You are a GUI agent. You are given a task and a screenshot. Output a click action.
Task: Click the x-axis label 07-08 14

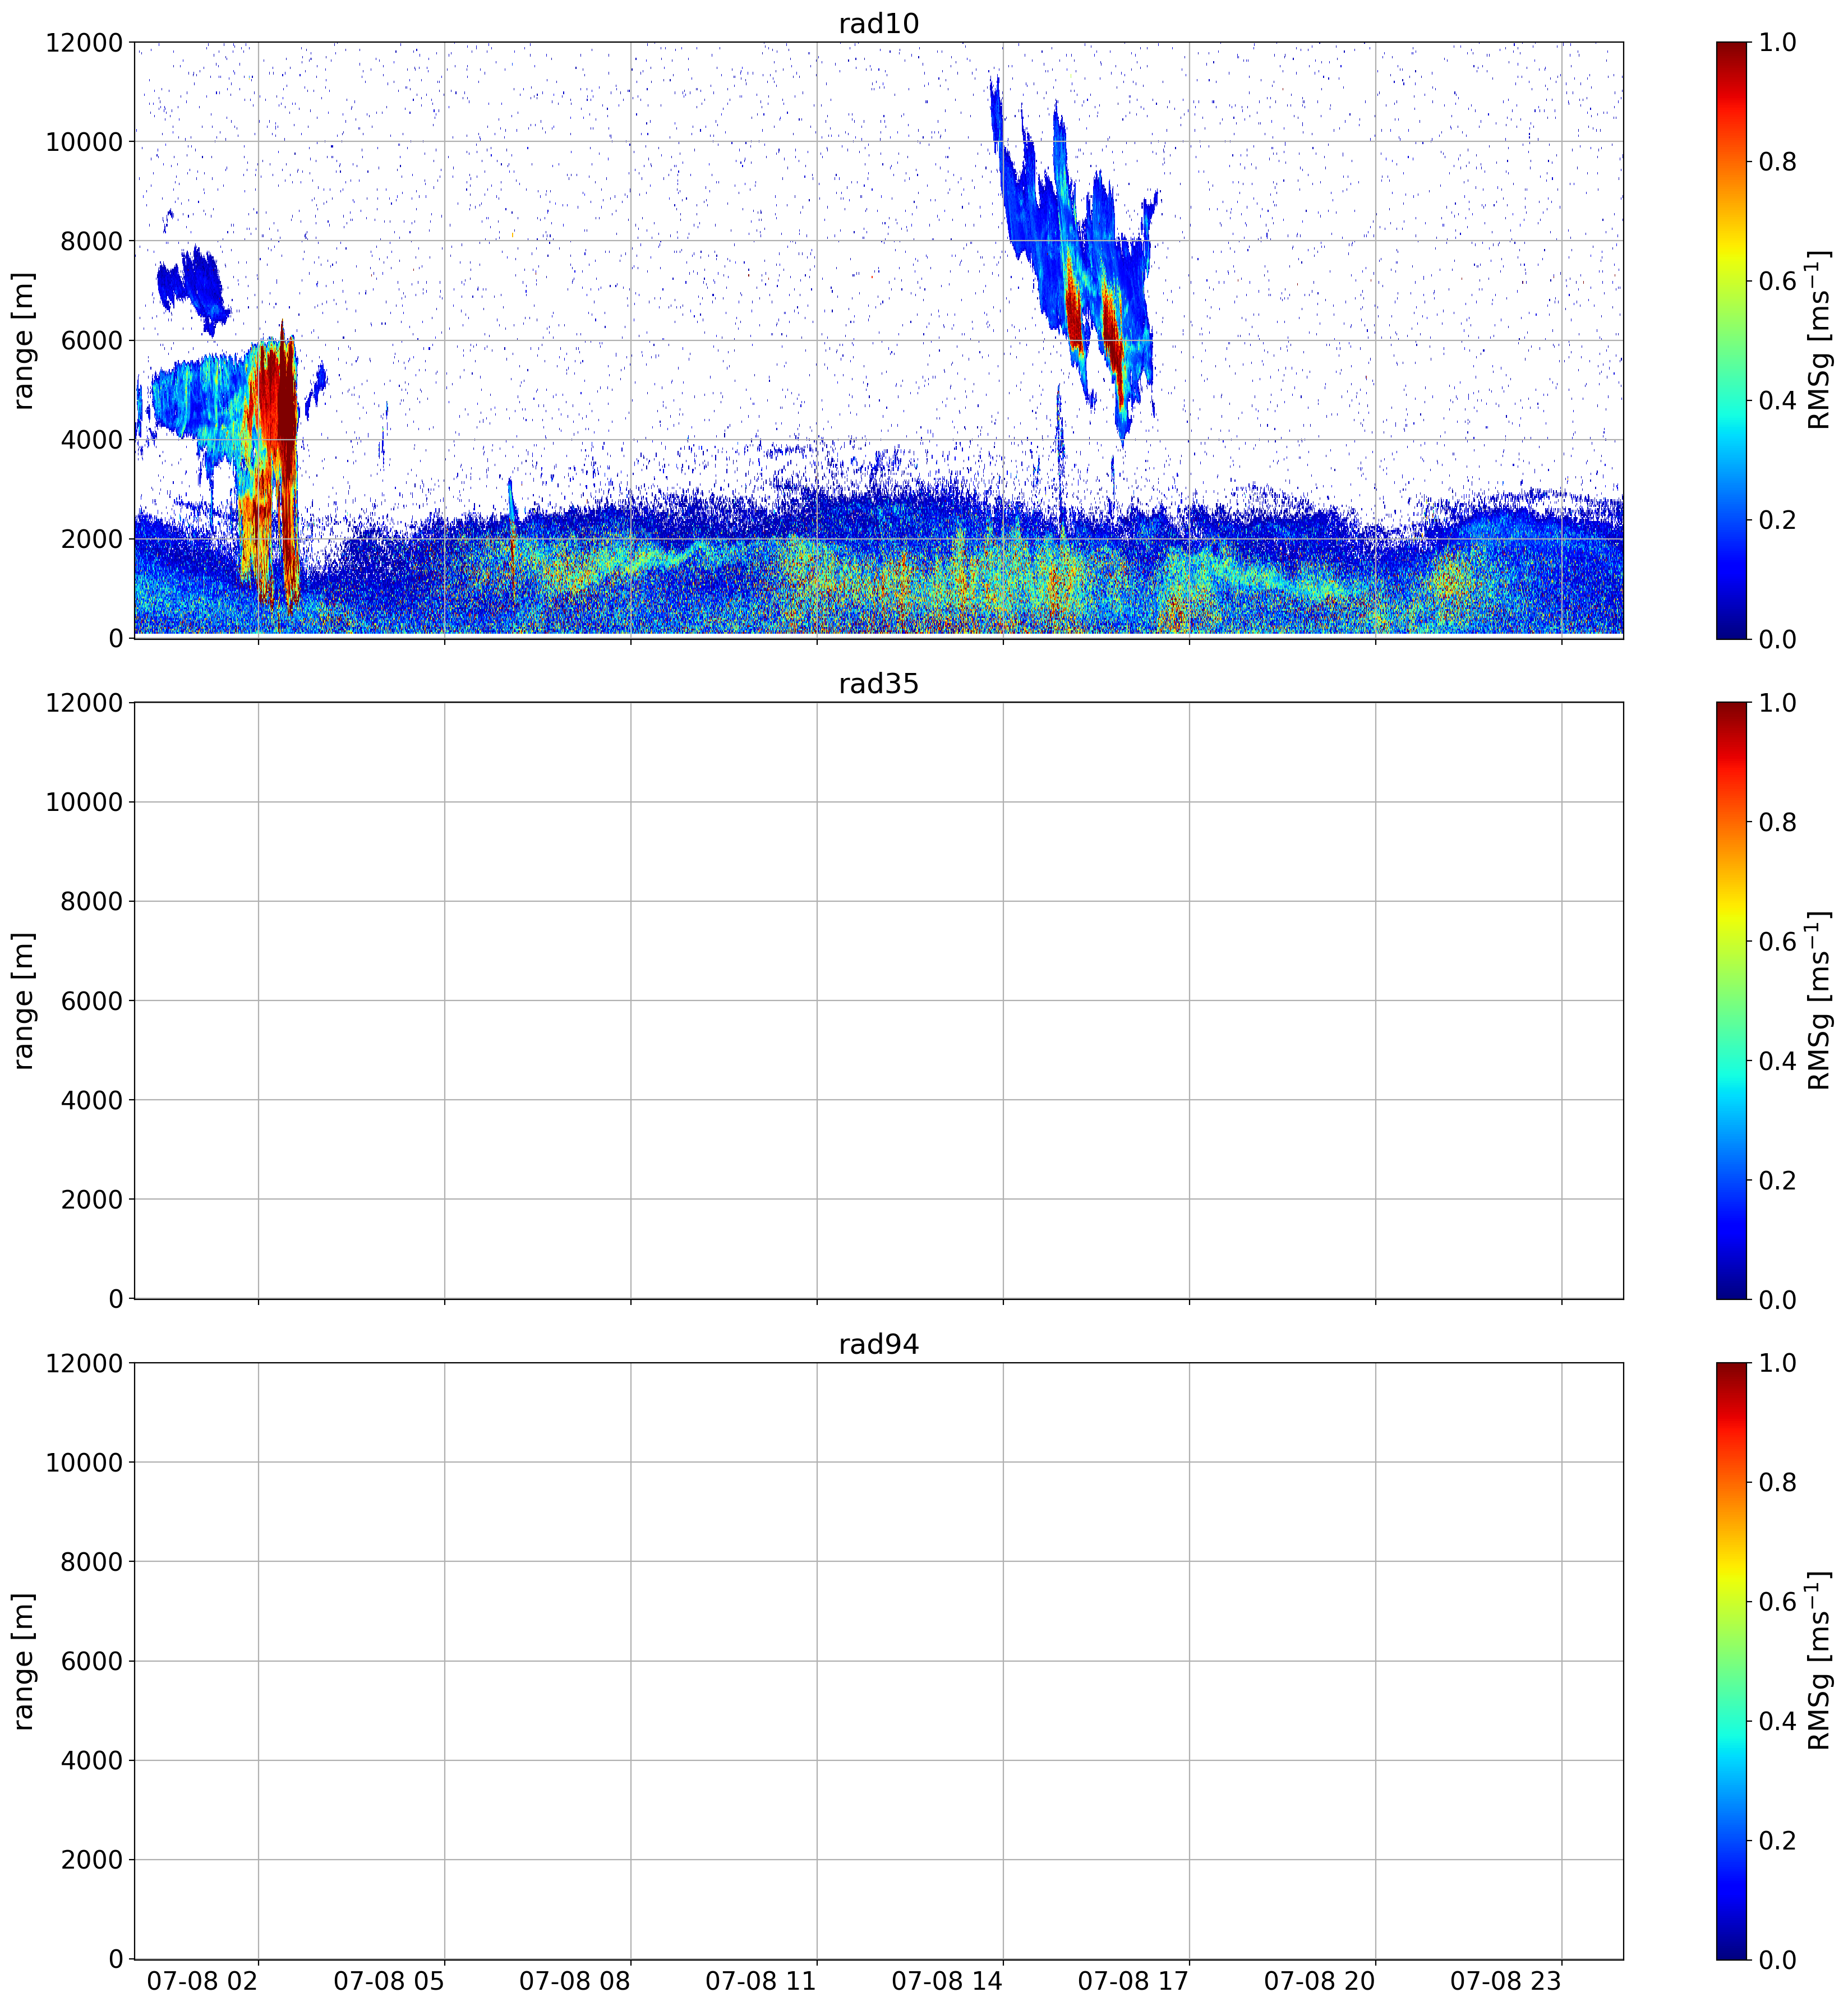(x=947, y=1981)
